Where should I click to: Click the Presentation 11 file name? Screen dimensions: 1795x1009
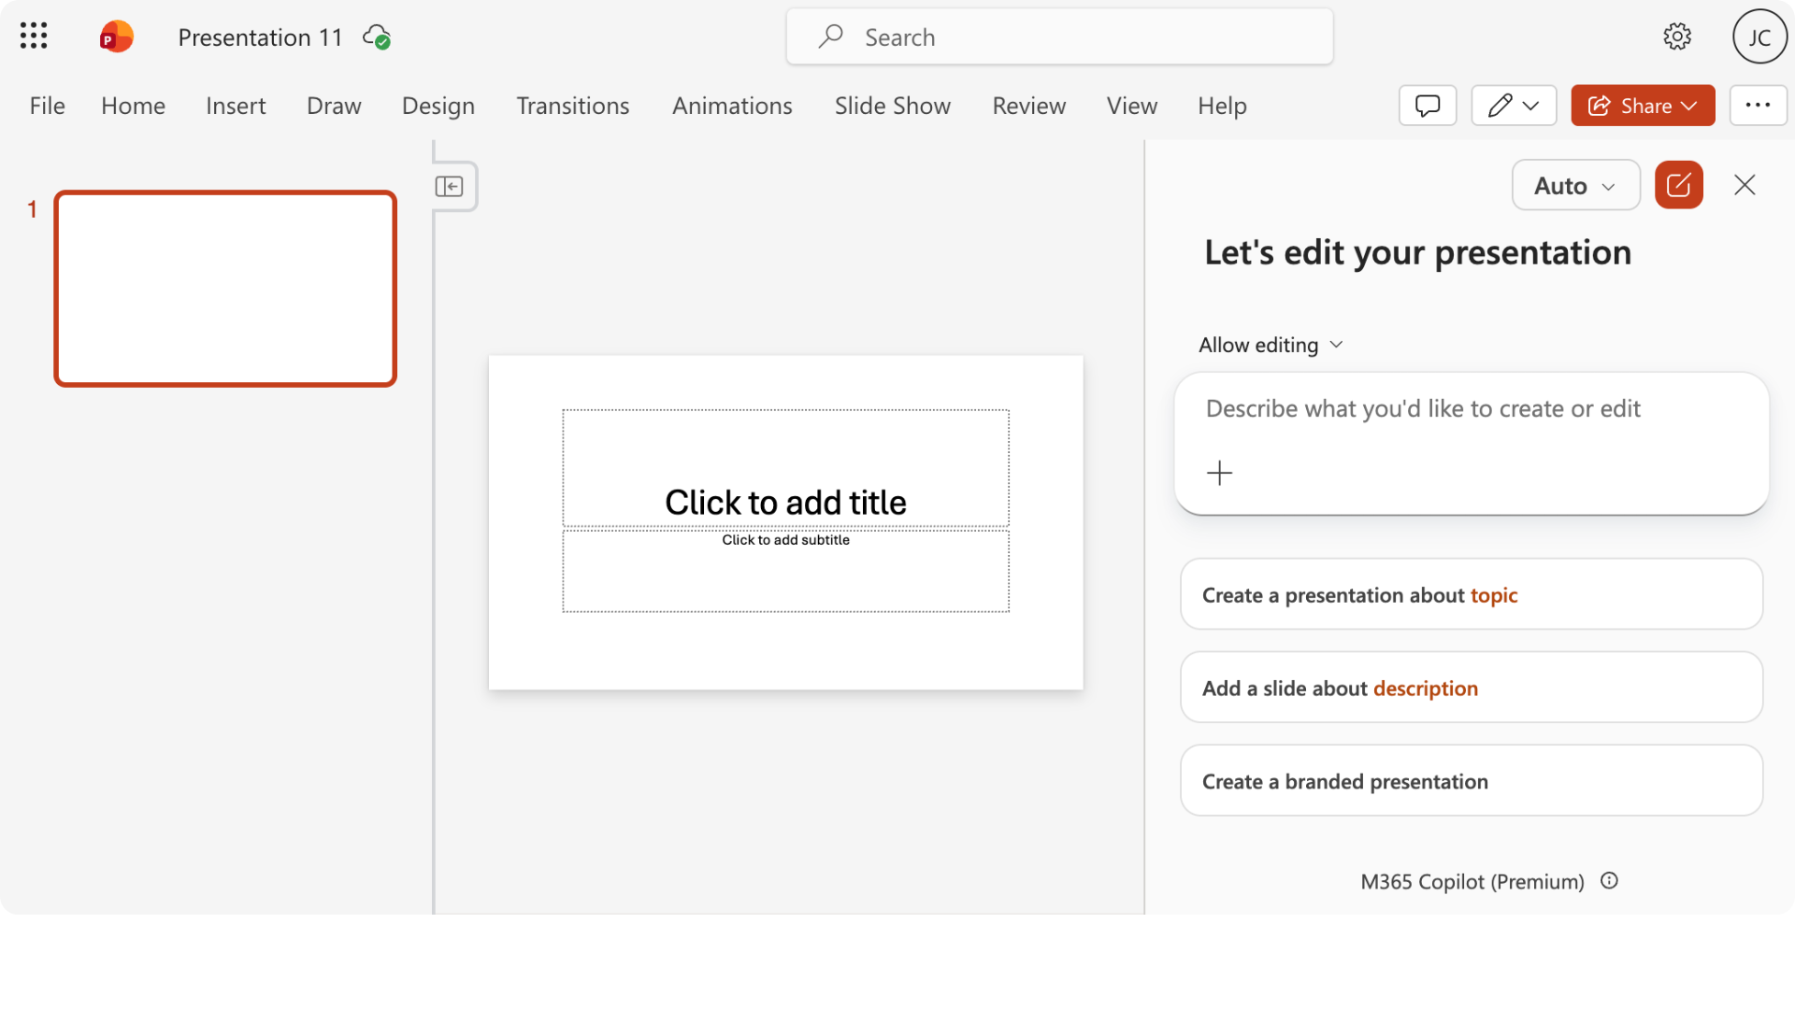[260, 37]
